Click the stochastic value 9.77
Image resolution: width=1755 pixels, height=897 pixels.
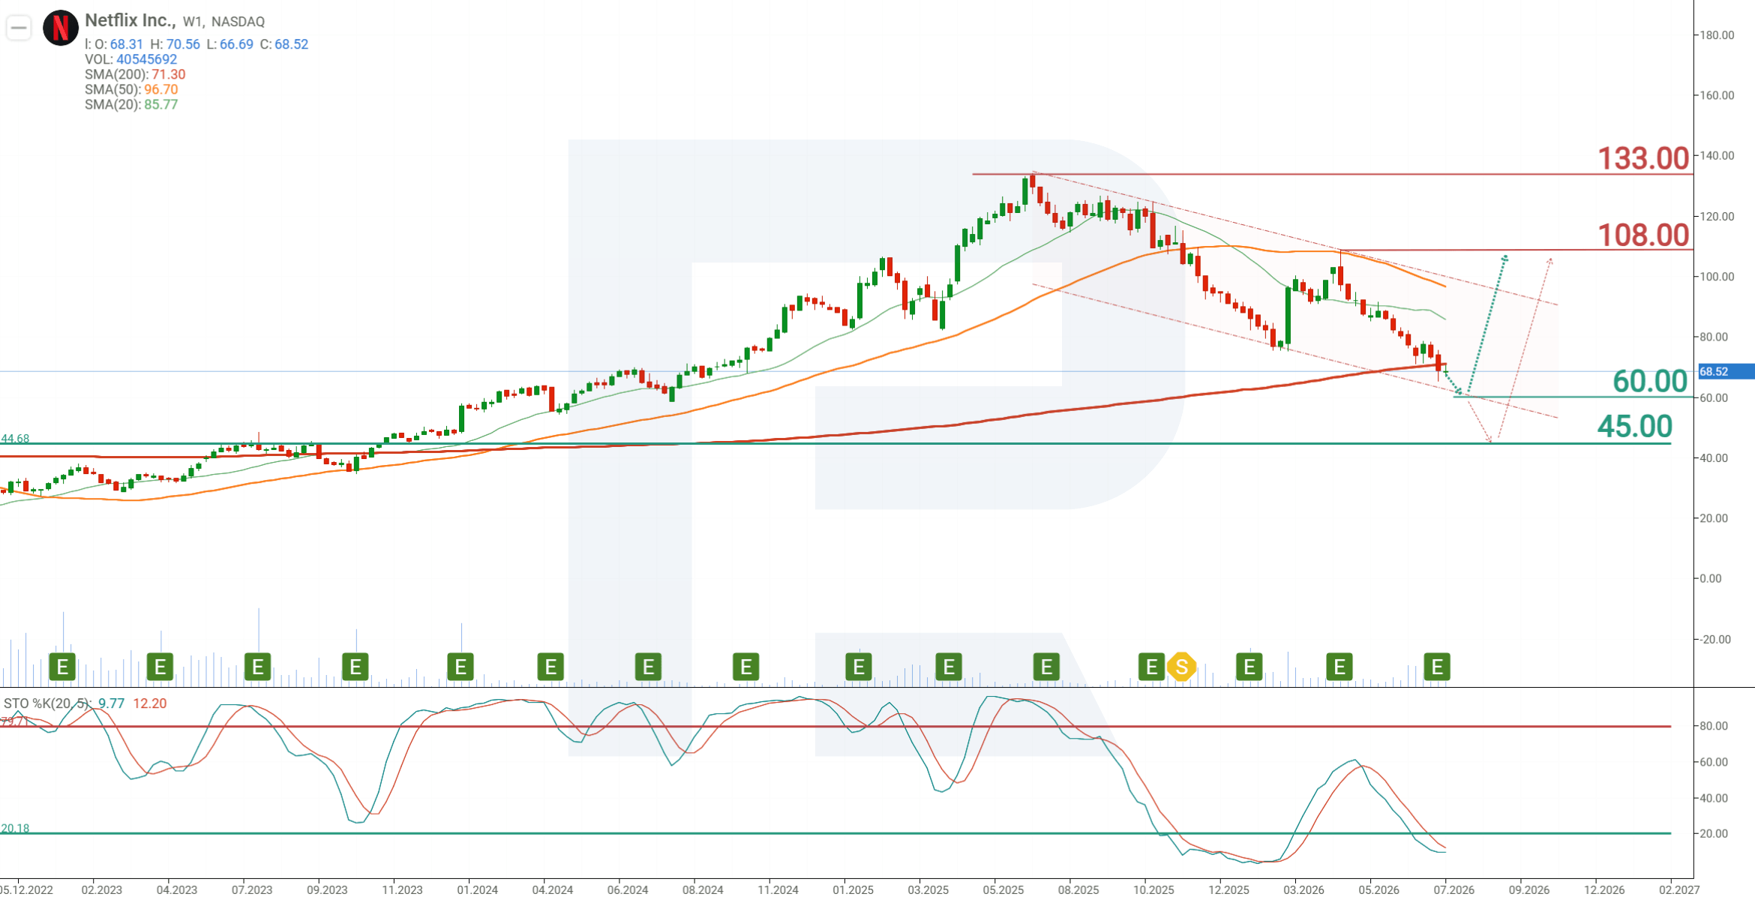(111, 703)
